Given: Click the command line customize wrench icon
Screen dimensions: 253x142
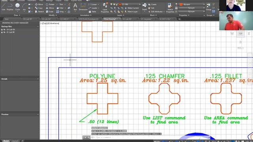Looking at the screenshot, I should click(x=89, y=137).
